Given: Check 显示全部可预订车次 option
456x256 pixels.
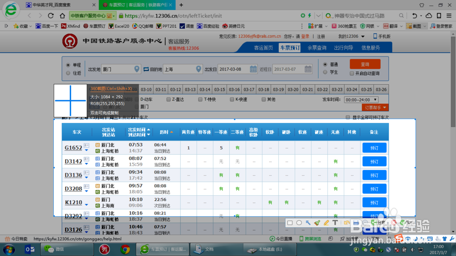Looking at the screenshot, I should click(x=348, y=118).
